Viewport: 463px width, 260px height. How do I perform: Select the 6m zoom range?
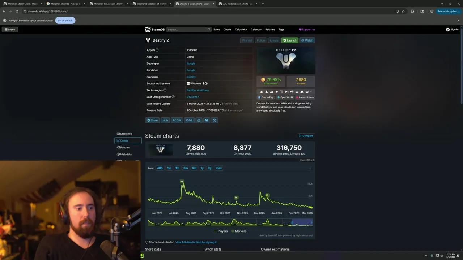tap(194, 168)
